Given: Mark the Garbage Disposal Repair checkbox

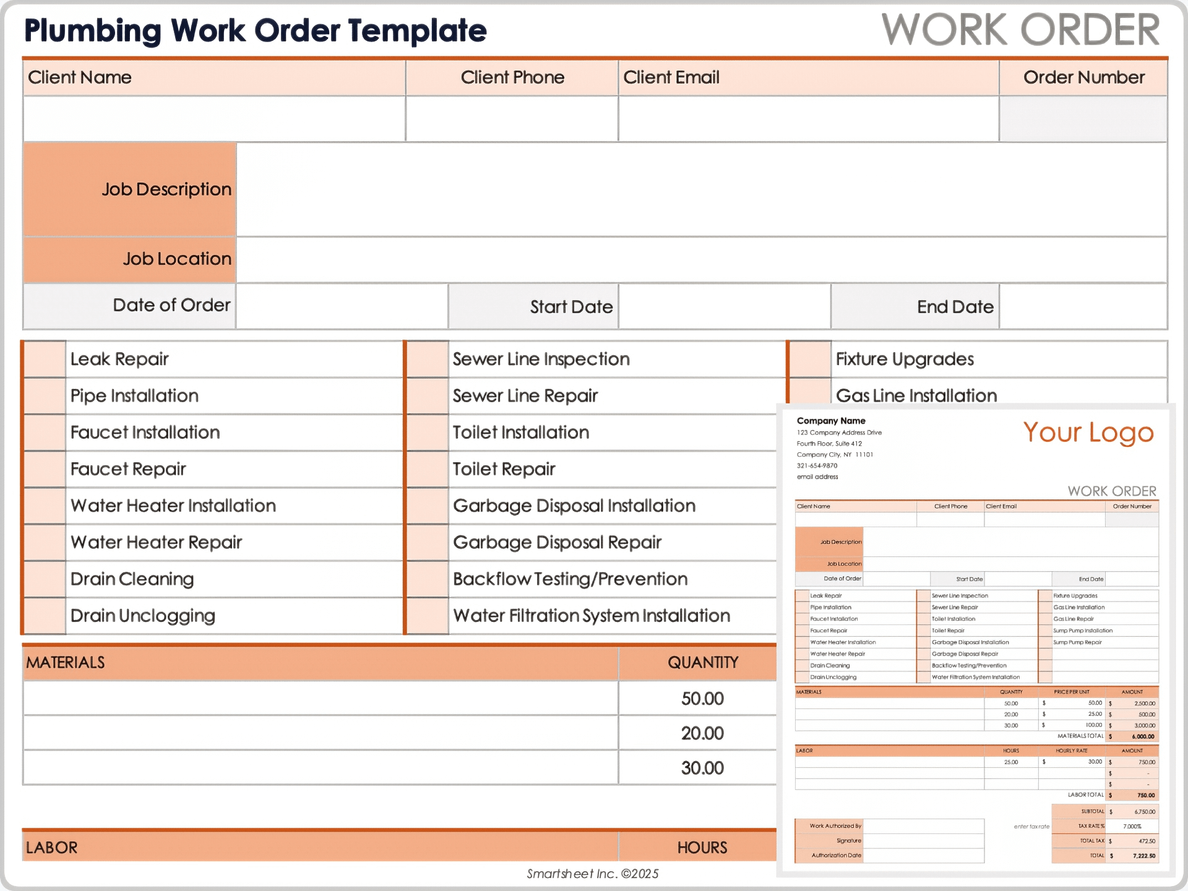Looking at the screenshot, I should 428,542.
